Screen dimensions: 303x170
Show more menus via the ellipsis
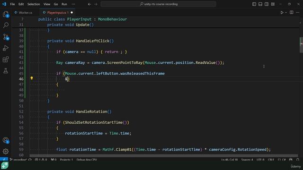click(73, 4)
